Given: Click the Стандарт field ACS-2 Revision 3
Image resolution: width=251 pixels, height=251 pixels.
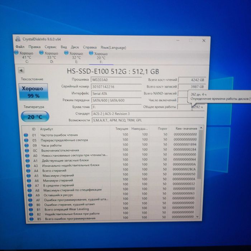Looking at the screenshot, I should (x=148, y=114).
